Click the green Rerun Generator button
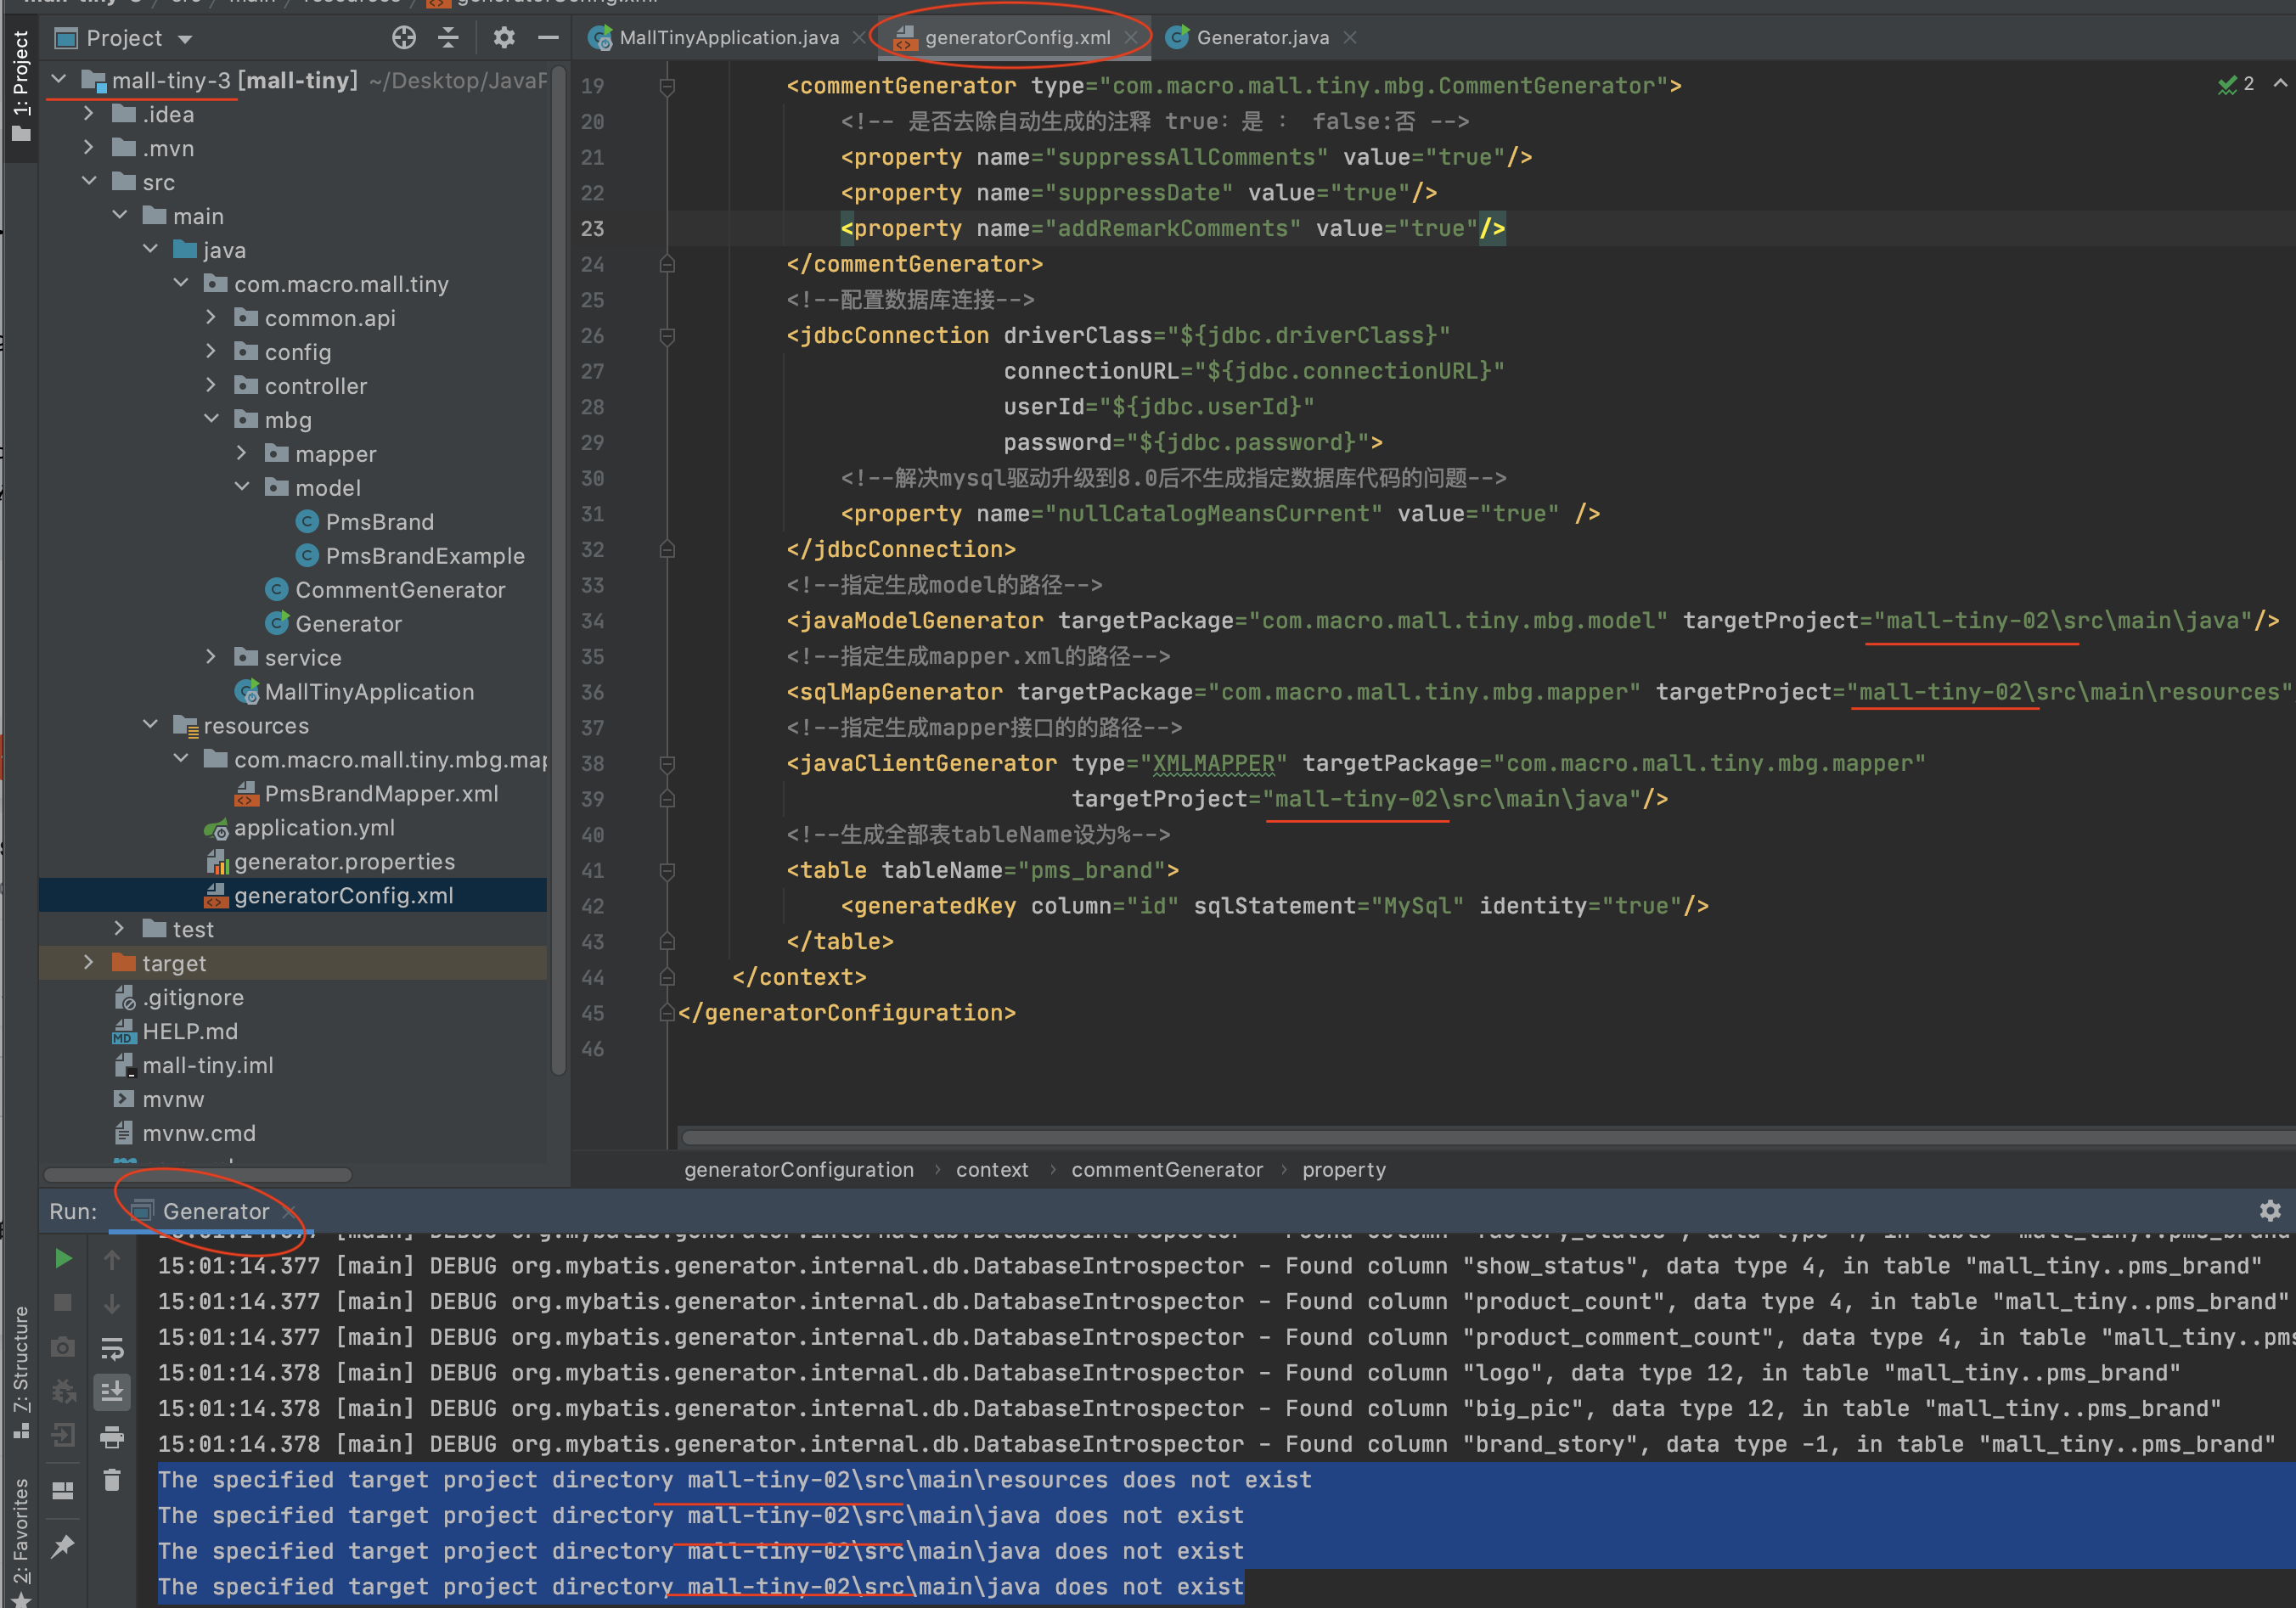The height and width of the screenshot is (1608, 2296). [x=63, y=1259]
